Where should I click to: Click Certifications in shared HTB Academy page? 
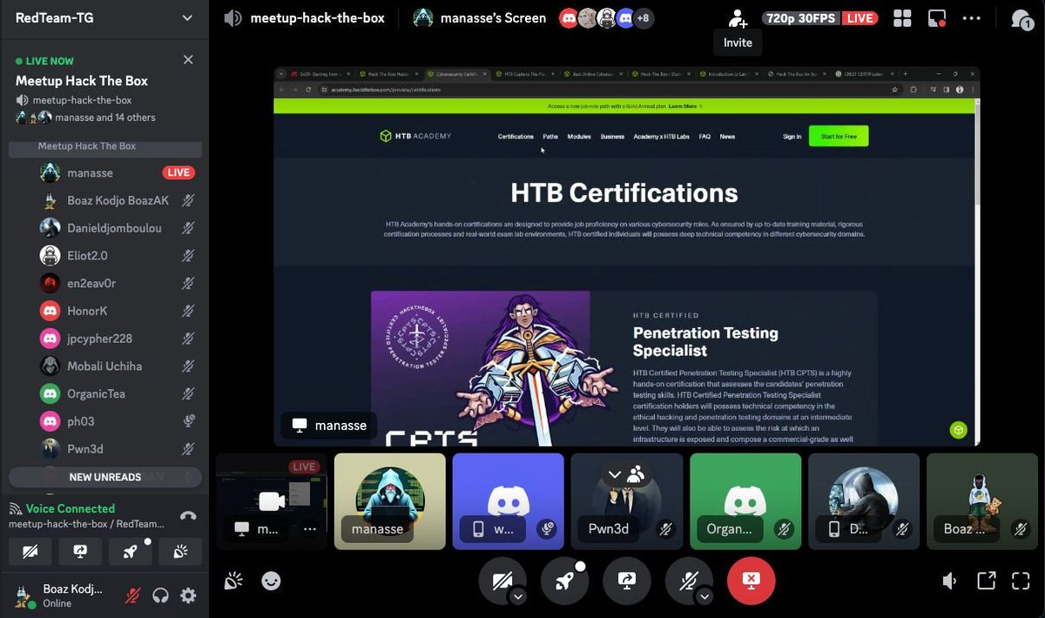tap(516, 137)
